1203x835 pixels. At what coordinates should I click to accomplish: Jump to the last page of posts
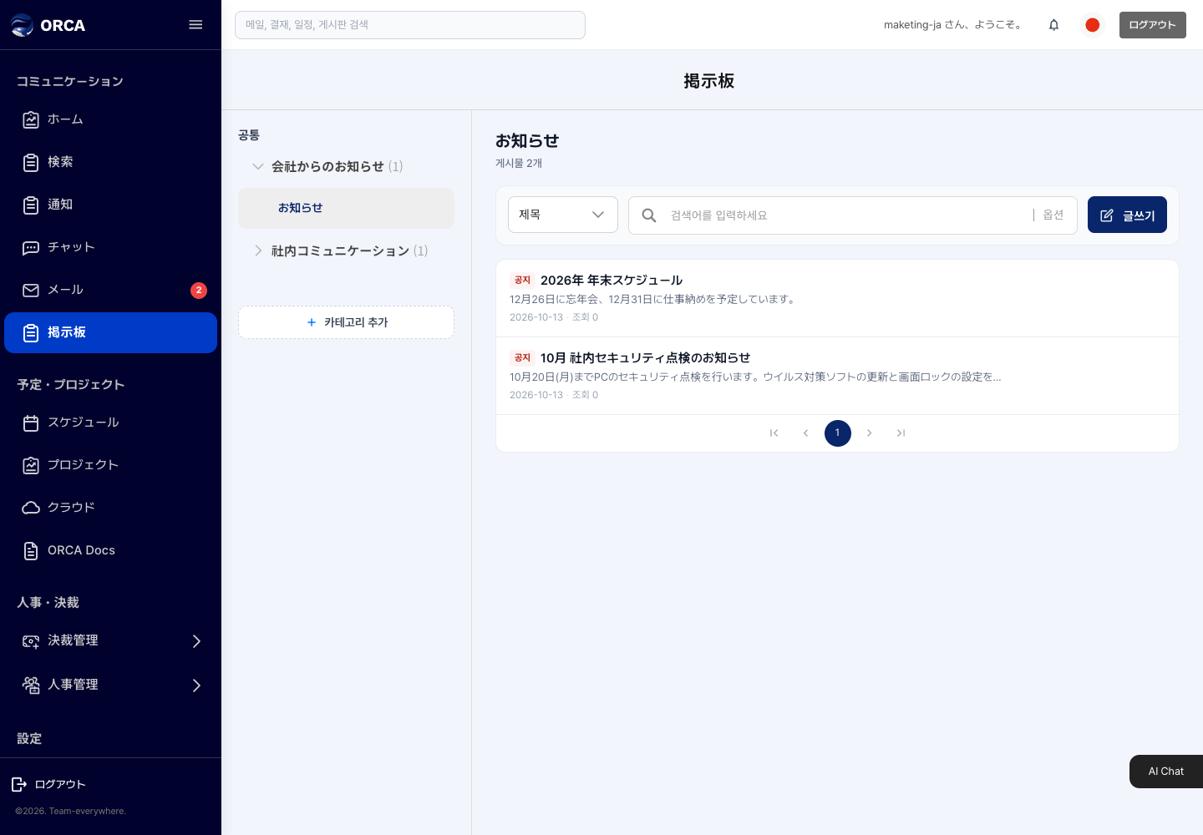pos(901,433)
